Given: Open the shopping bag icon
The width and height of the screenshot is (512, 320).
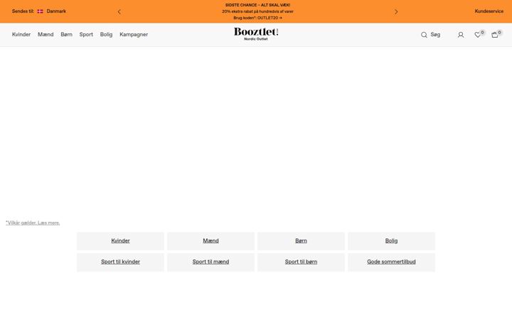Looking at the screenshot, I should tap(495, 35).
